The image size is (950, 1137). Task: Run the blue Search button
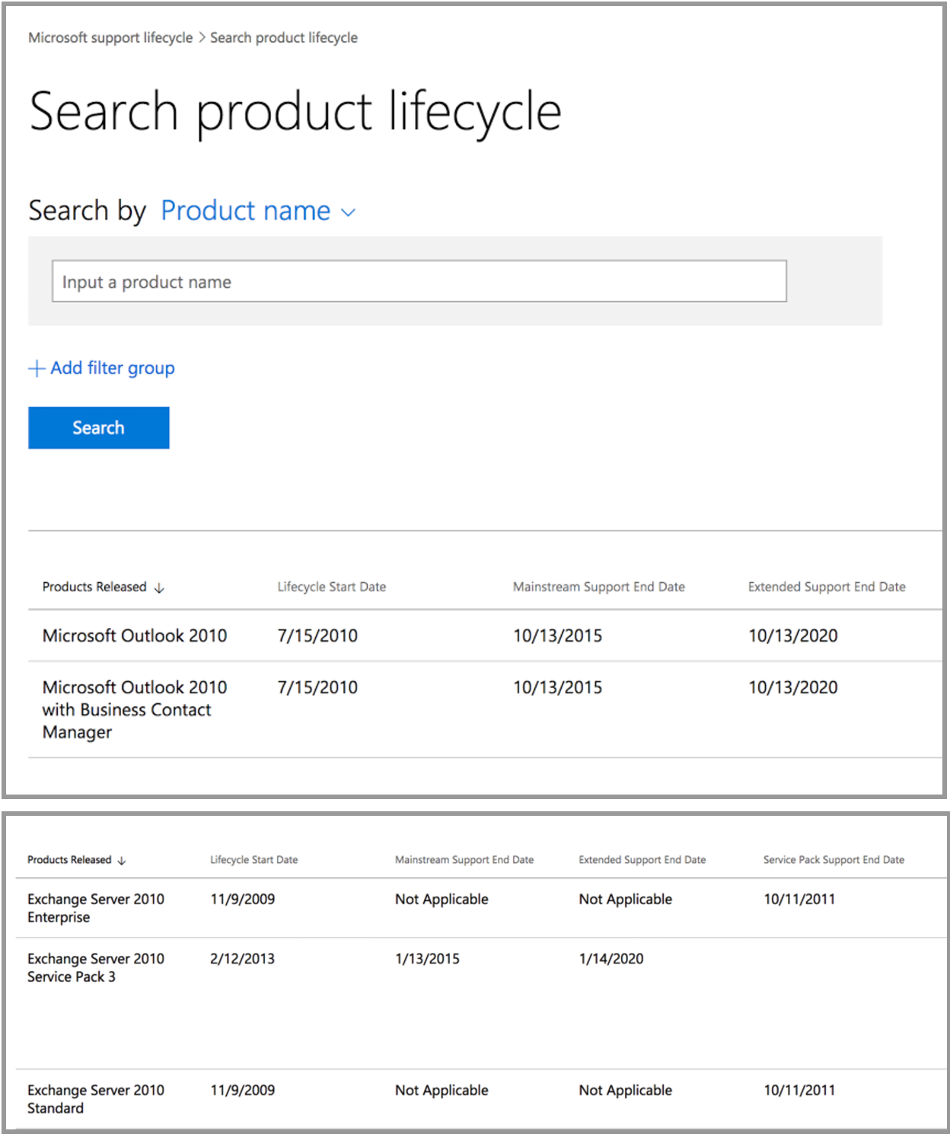pos(99,428)
